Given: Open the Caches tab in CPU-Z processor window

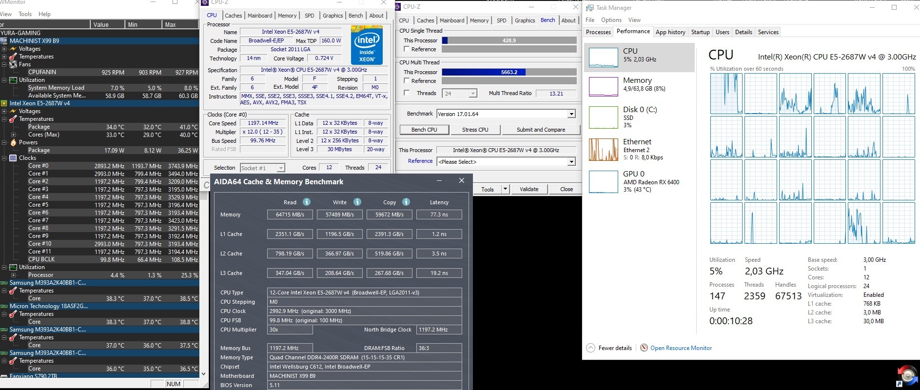Looking at the screenshot, I should [233, 16].
